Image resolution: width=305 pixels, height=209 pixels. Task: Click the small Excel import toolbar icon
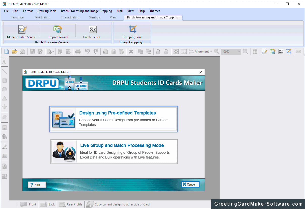click(x=272, y=51)
